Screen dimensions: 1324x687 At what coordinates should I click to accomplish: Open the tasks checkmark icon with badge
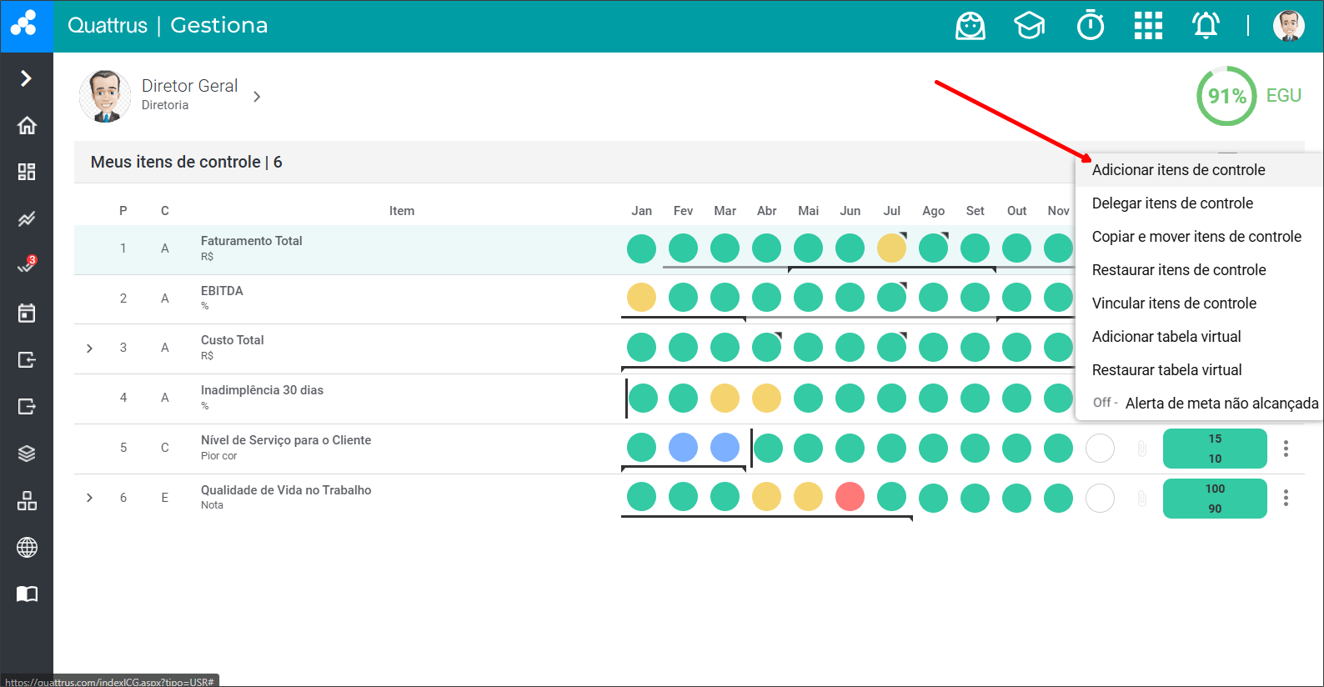coord(27,266)
